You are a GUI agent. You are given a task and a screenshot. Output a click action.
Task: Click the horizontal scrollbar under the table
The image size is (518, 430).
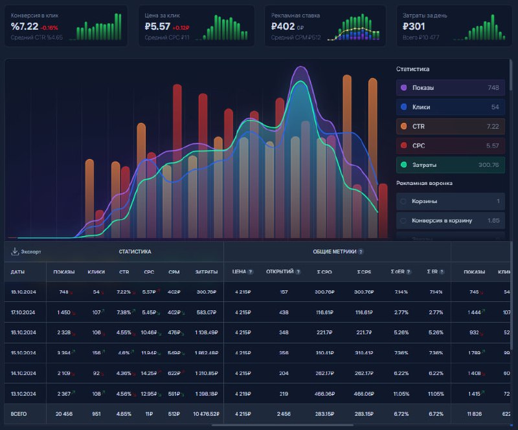pos(282,425)
